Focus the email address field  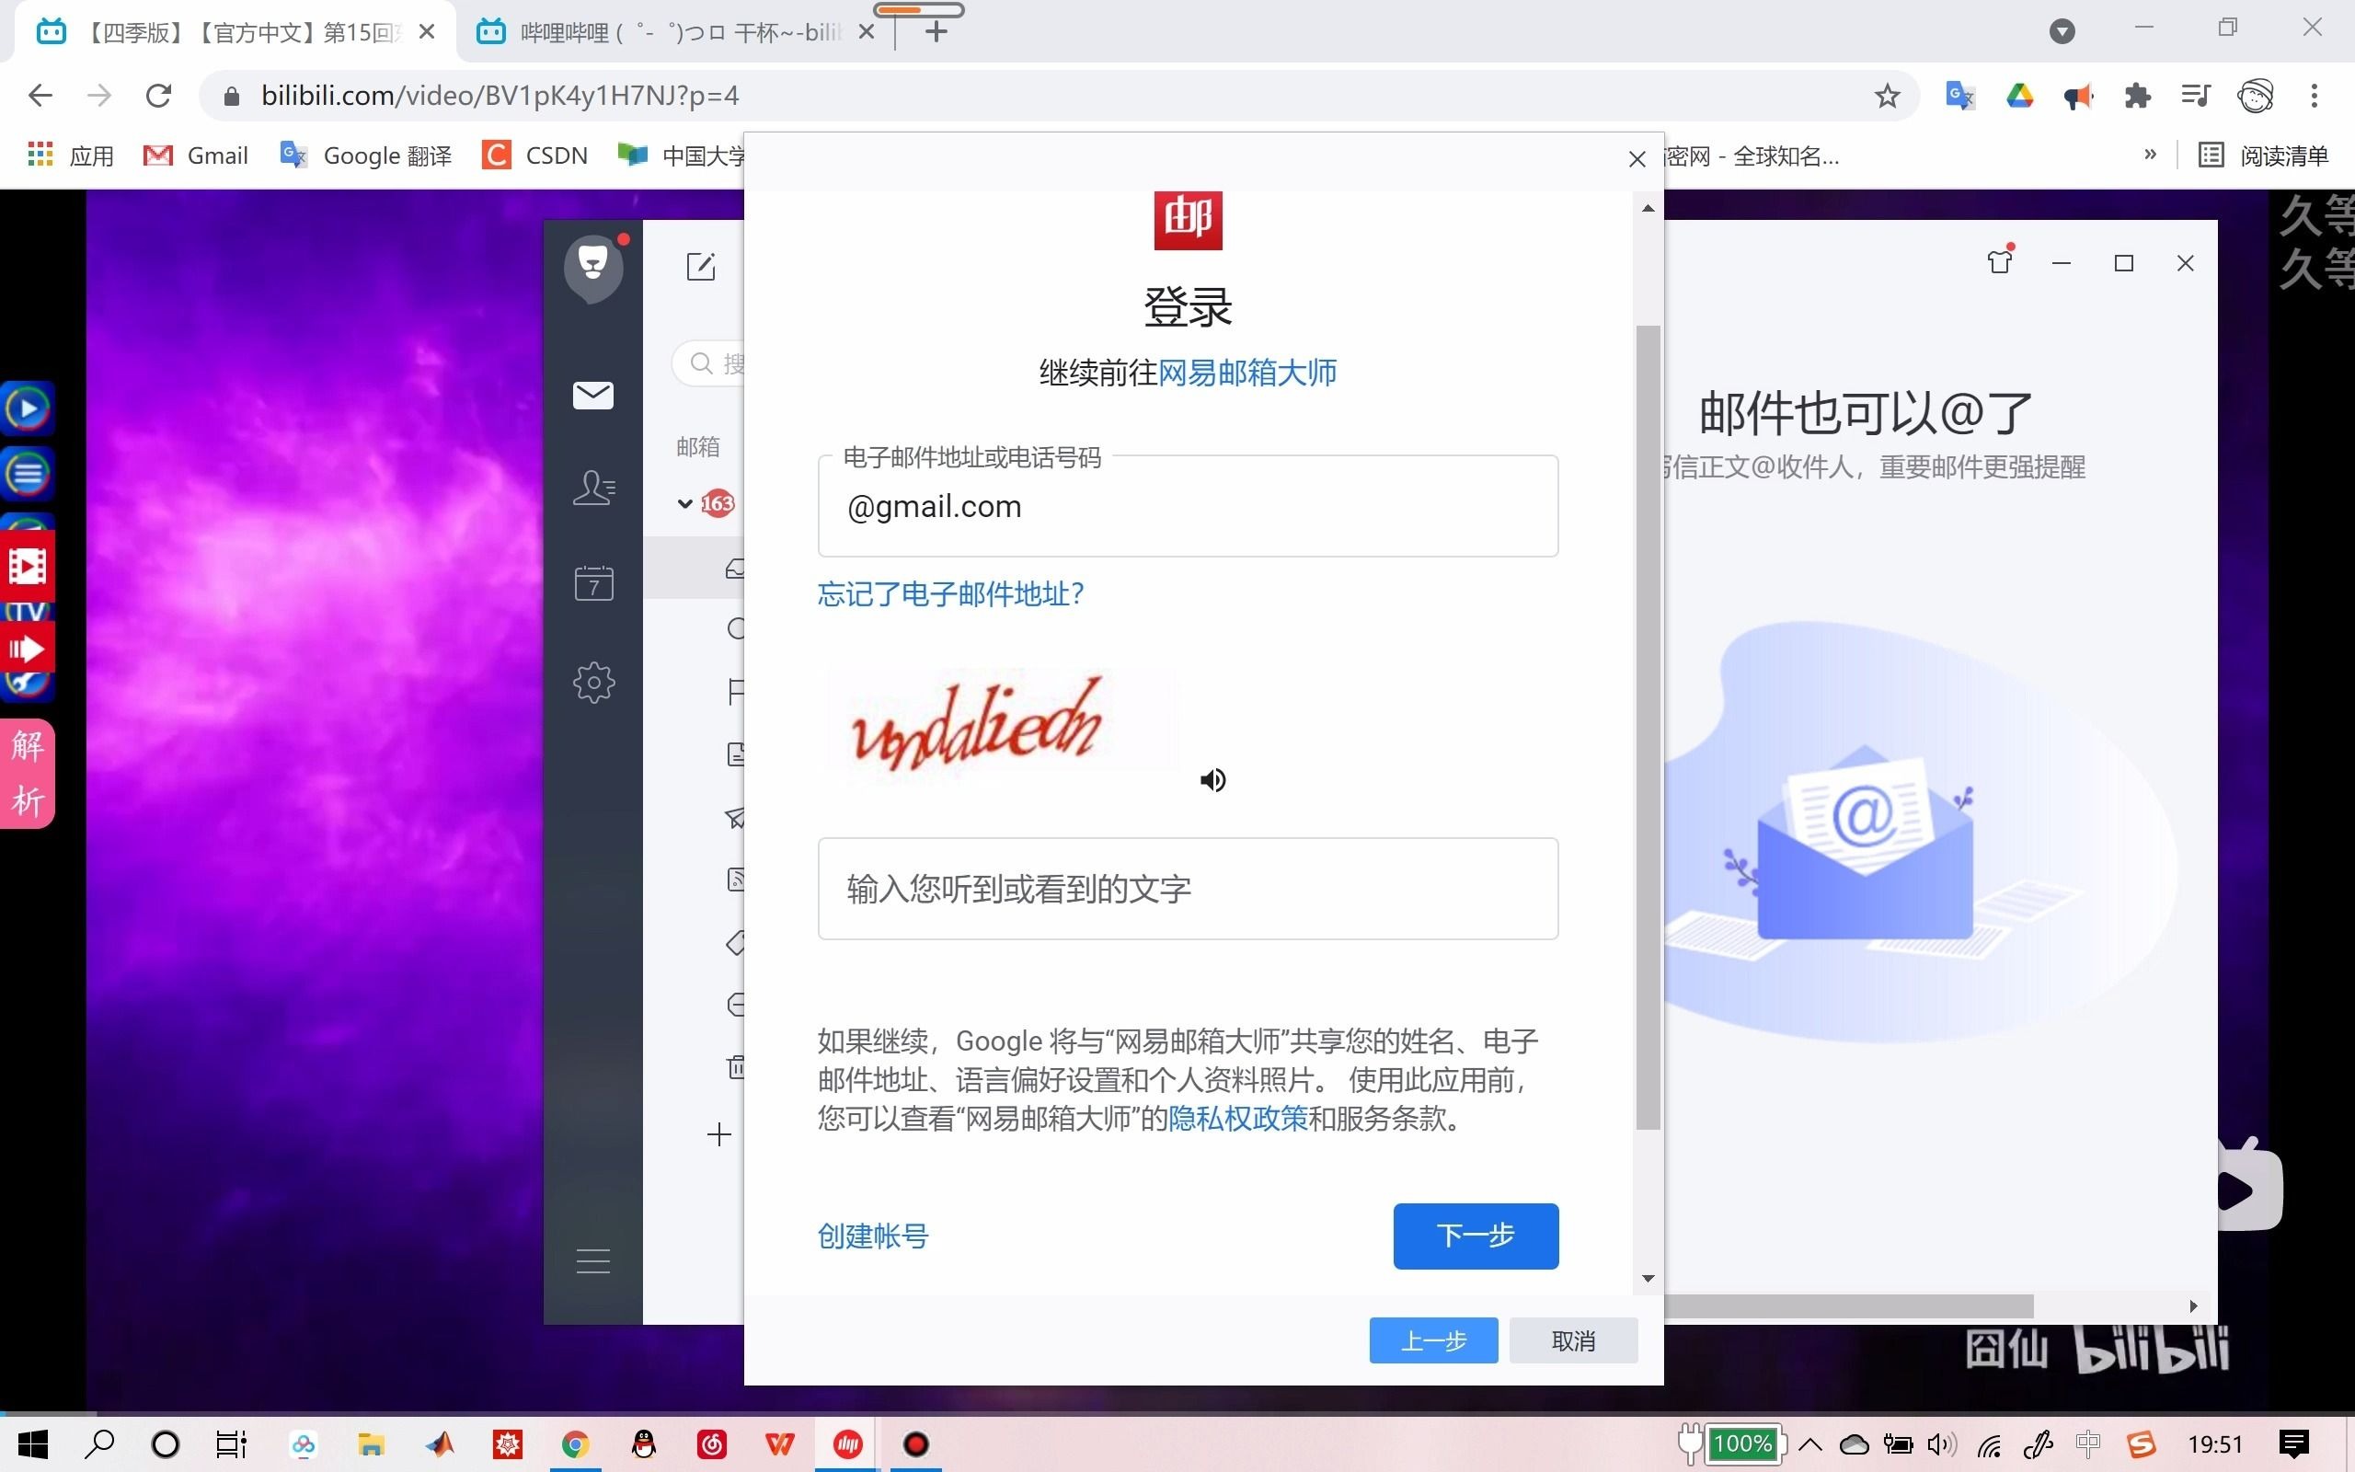[1188, 506]
